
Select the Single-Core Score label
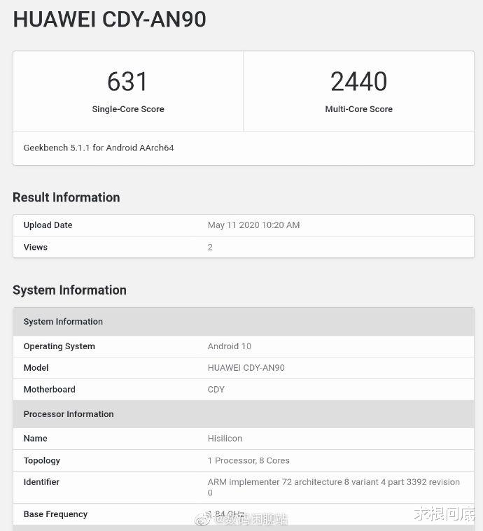(x=128, y=109)
